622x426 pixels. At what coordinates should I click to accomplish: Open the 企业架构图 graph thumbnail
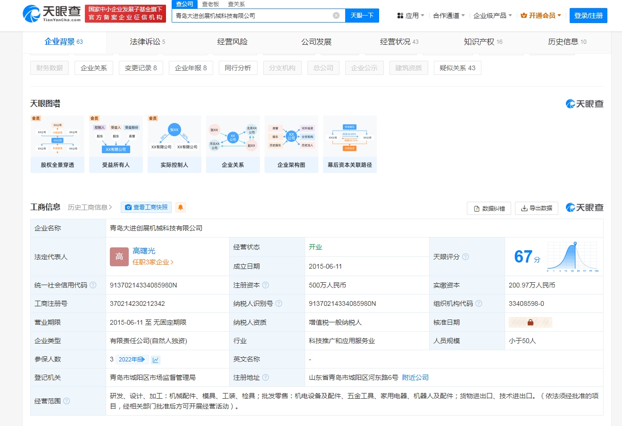click(x=291, y=144)
